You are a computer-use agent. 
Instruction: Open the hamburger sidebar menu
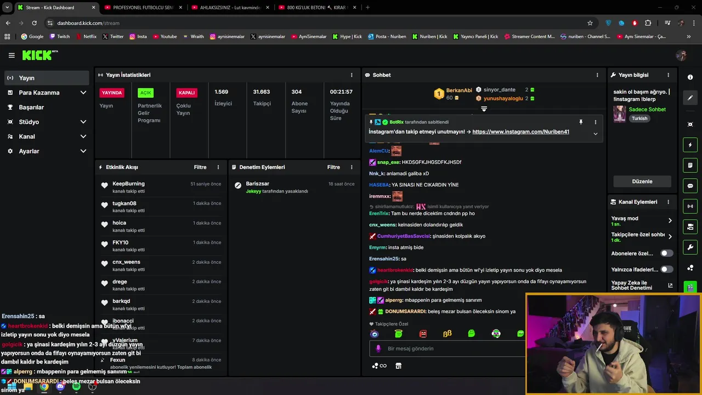(x=12, y=55)
